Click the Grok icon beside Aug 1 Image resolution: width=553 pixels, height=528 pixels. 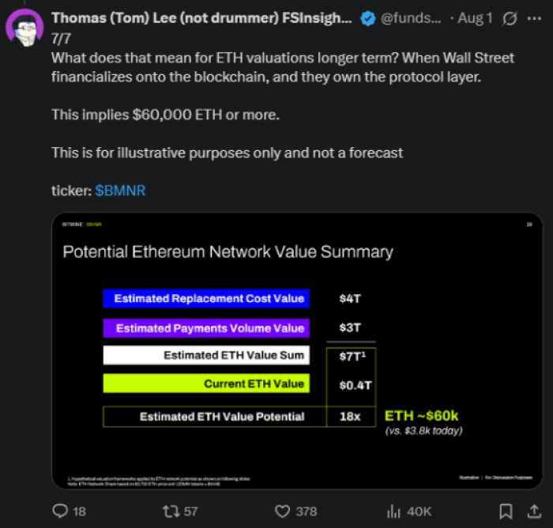click(510, 19)
